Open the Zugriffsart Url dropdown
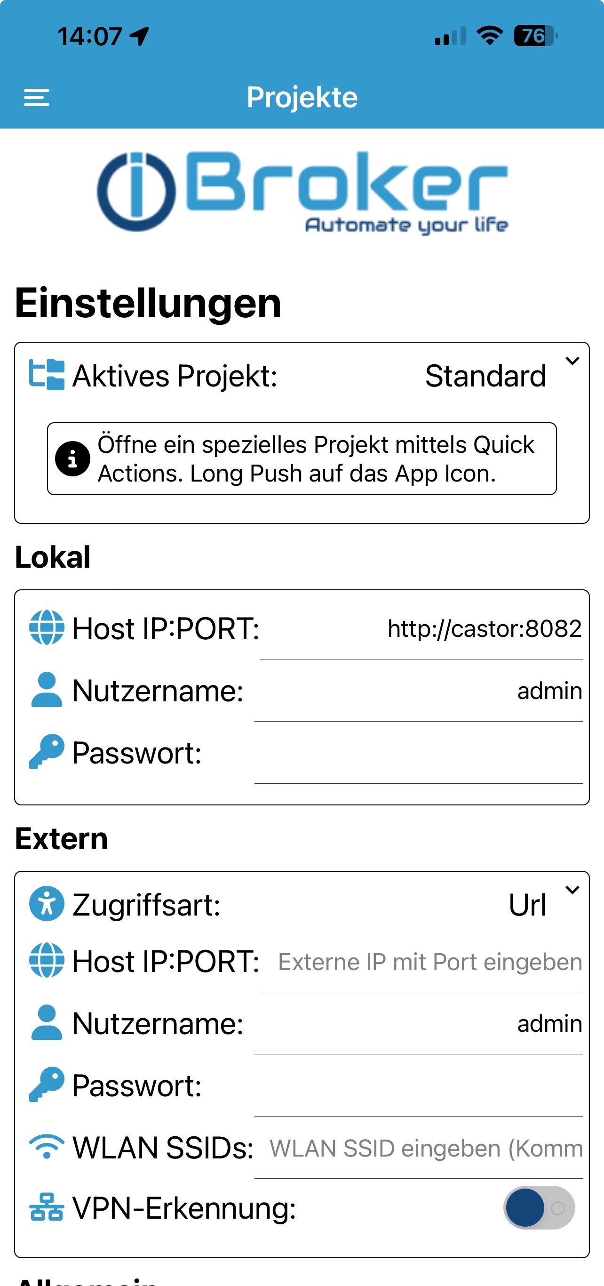This screenshot has height=1286, width=604. click(x=572, y=890)
